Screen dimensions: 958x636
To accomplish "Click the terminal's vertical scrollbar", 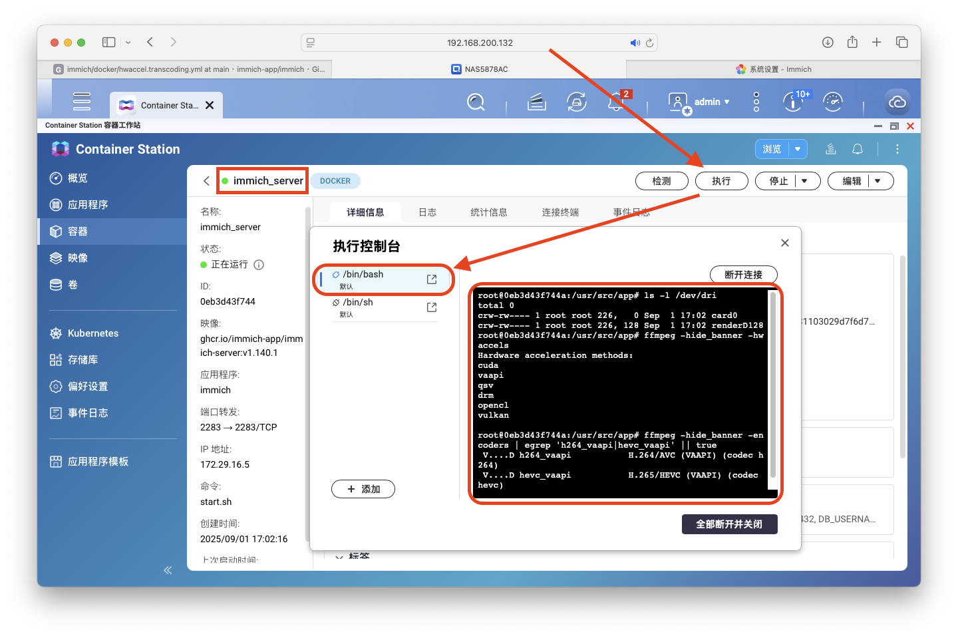I will pos(772,386).
